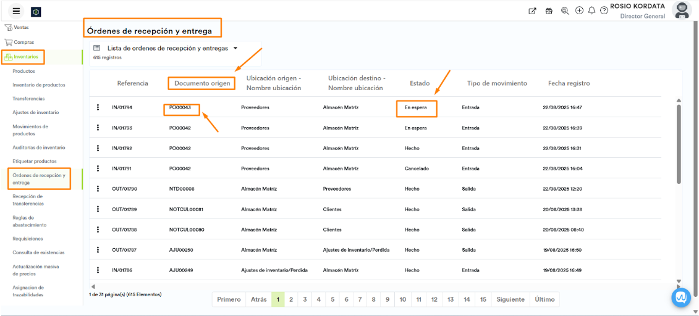Expand the 'Lista de ordenes' view dropdown
The height and width of the screenshot is (316, 699).
coord(235,48)
